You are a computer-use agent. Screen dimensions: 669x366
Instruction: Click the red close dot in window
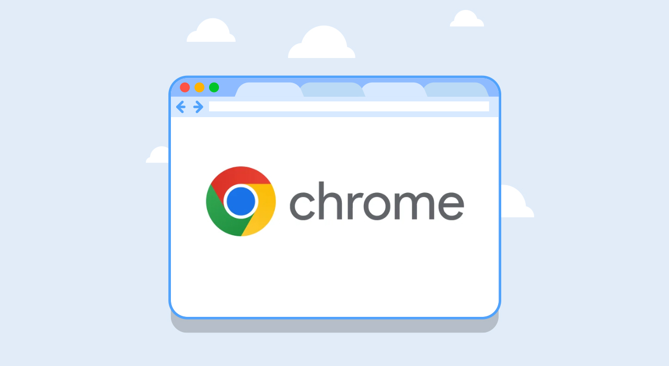click(x=185, y=87)
